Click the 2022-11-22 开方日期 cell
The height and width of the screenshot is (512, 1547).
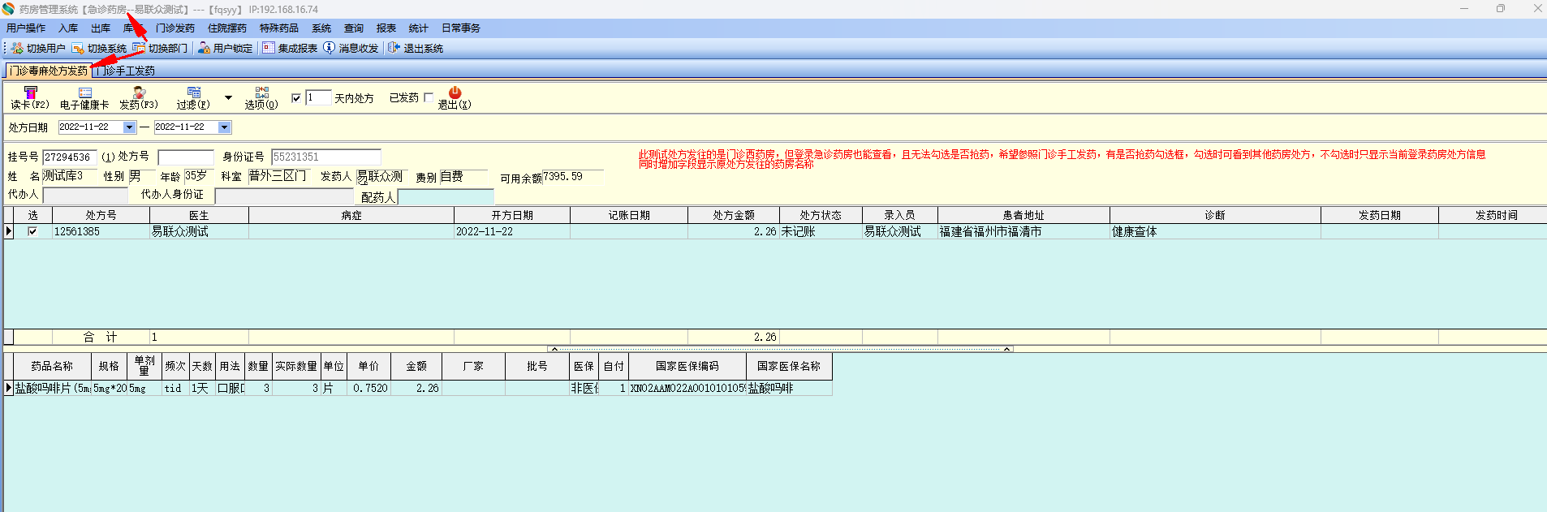[x=512, y=232]
